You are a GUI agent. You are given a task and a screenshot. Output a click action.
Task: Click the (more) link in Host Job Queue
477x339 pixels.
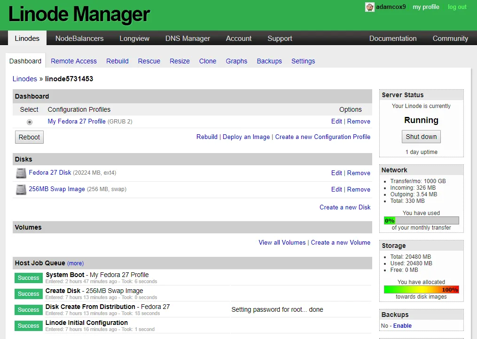[x=76, y=263]
